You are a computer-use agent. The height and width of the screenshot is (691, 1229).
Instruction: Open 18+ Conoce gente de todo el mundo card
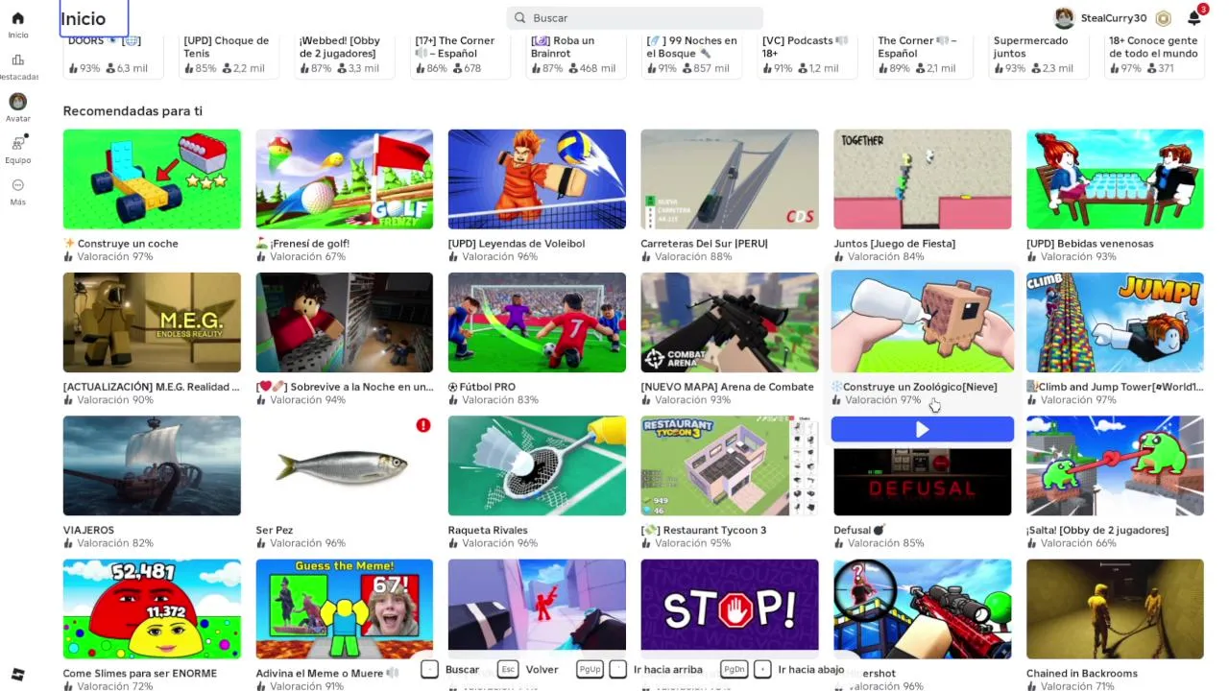coord(1154,56)
